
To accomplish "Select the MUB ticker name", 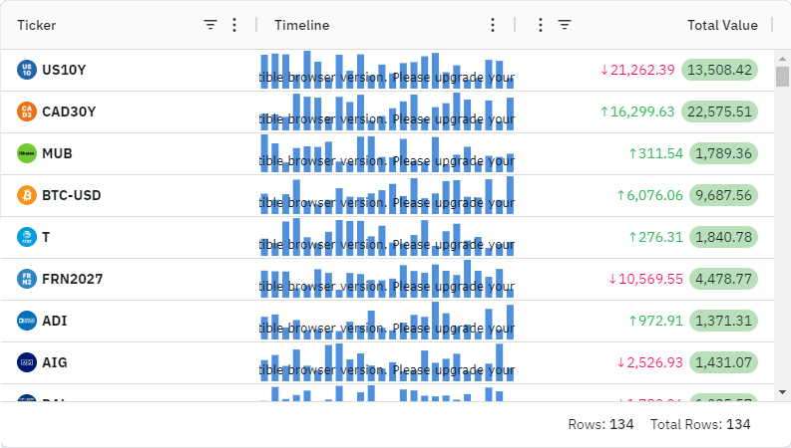I will click(57, 153).
